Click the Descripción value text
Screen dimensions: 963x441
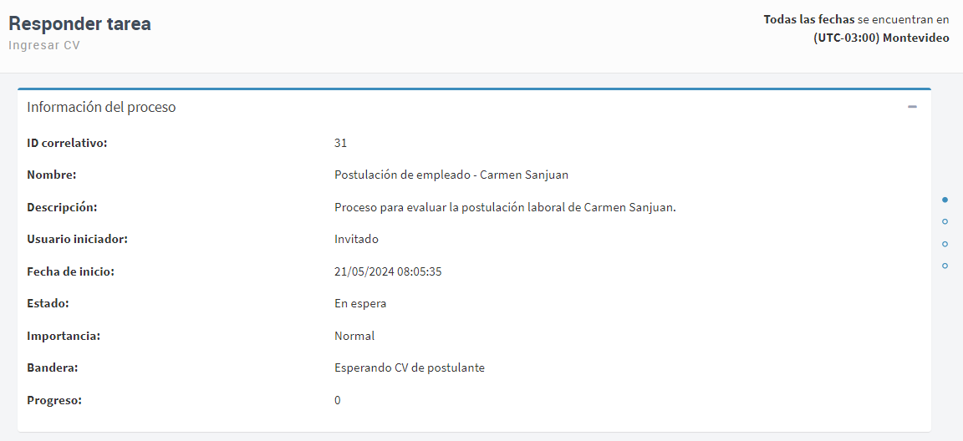tap(505, 207)
